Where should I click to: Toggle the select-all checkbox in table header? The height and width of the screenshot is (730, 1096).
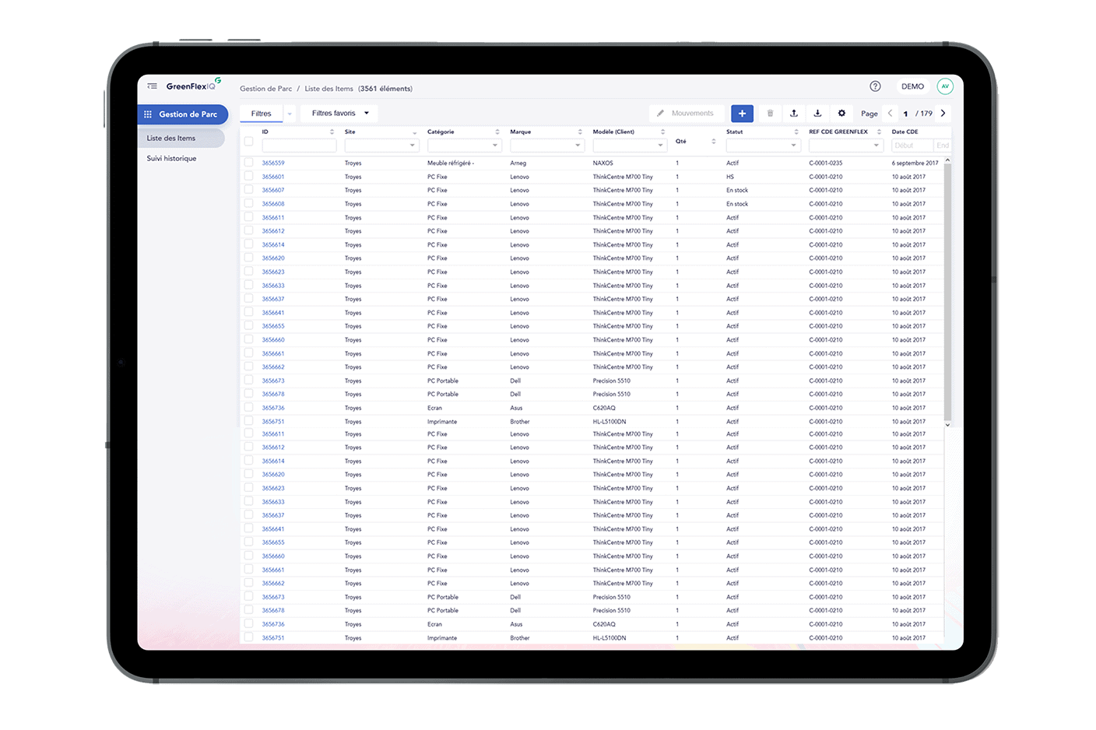coord(248,142)
